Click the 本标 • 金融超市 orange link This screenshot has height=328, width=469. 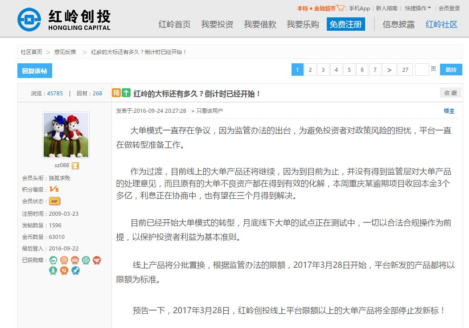[316, 8]
